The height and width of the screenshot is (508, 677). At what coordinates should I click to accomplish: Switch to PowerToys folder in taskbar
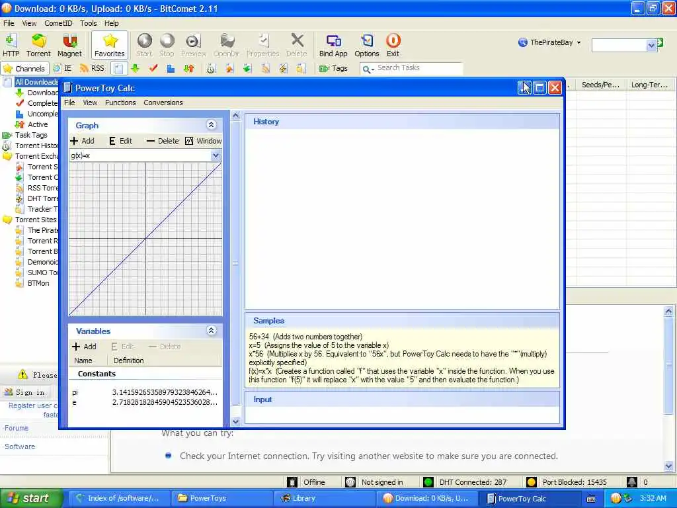click(222, 499)
